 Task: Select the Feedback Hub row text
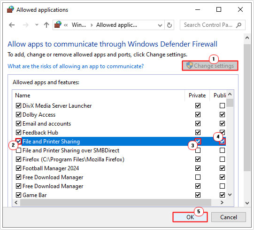(40, 133)
